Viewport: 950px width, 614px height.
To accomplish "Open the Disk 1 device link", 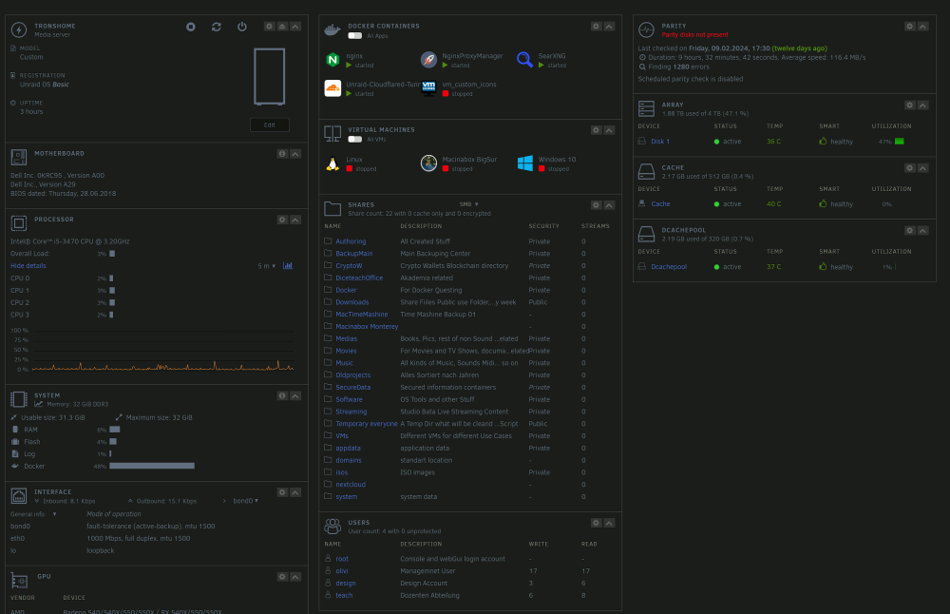I will pos(660,142).
